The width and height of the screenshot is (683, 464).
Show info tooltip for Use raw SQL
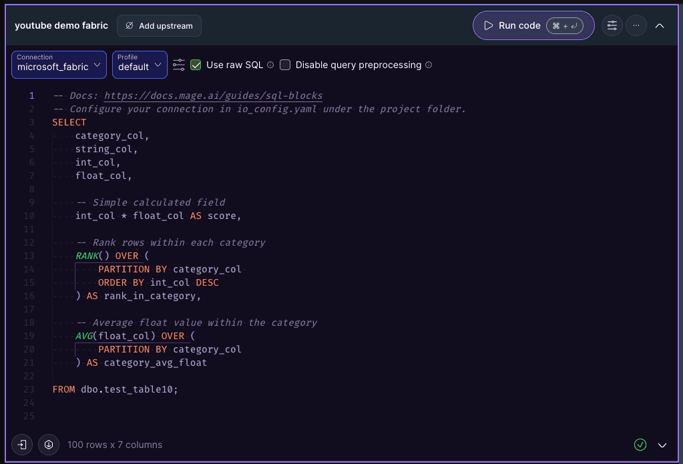pyautogui.click(x=270, y=65)
